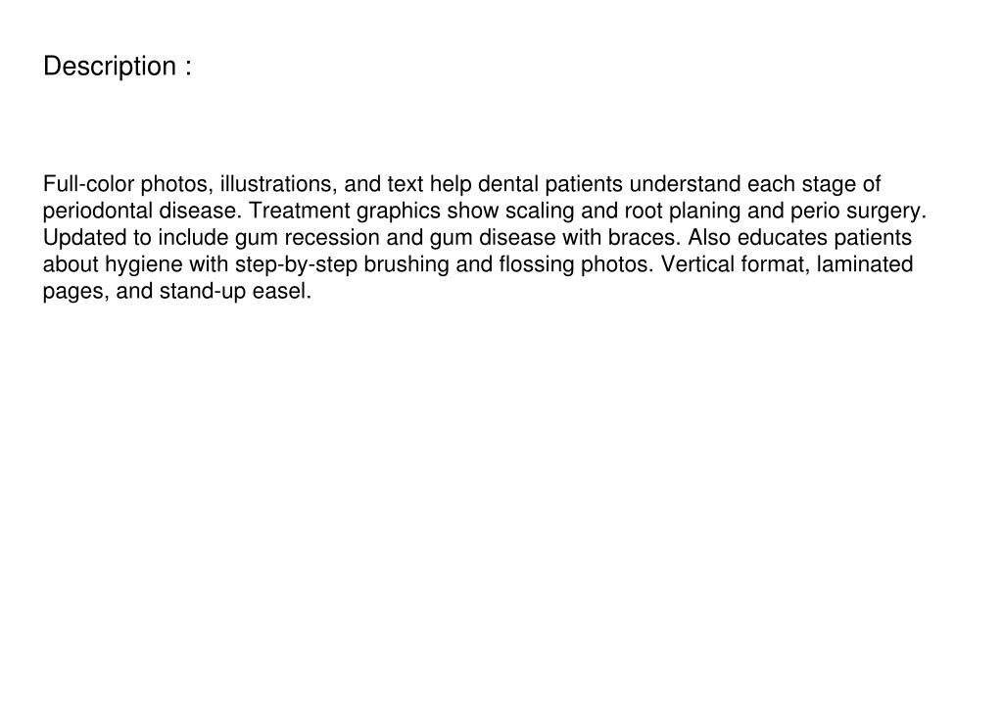
Task: Click the word 'laminated' at line end
Action: coord(865,264)
